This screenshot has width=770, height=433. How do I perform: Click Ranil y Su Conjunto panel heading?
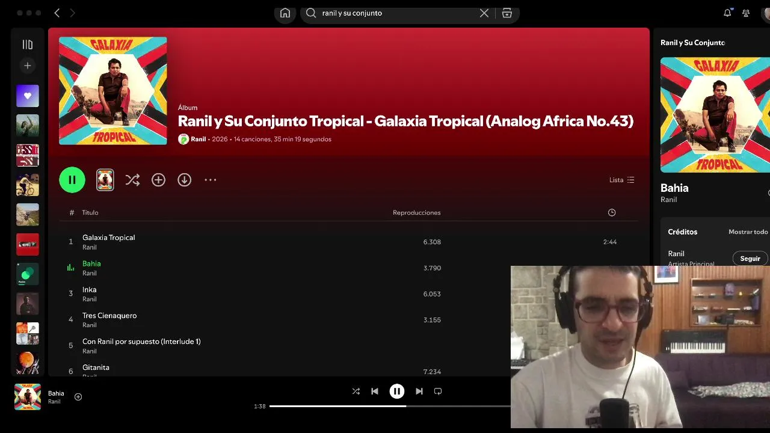click(x=692, y=43)
